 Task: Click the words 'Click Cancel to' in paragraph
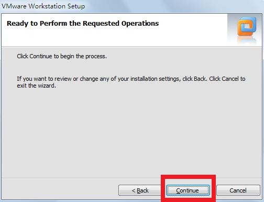(x=227, y=79)
